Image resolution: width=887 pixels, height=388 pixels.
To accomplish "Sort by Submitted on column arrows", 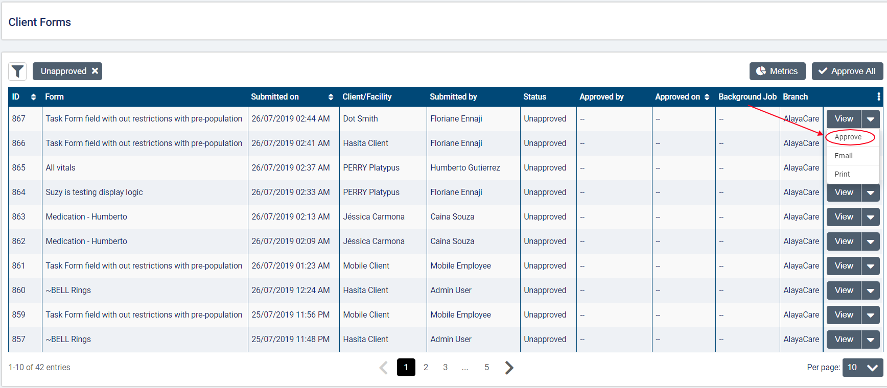I will [x=331, y=97].
